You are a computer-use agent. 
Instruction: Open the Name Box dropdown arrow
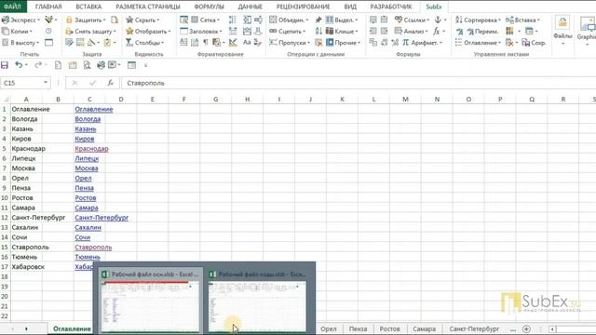(x=46, y=83)
